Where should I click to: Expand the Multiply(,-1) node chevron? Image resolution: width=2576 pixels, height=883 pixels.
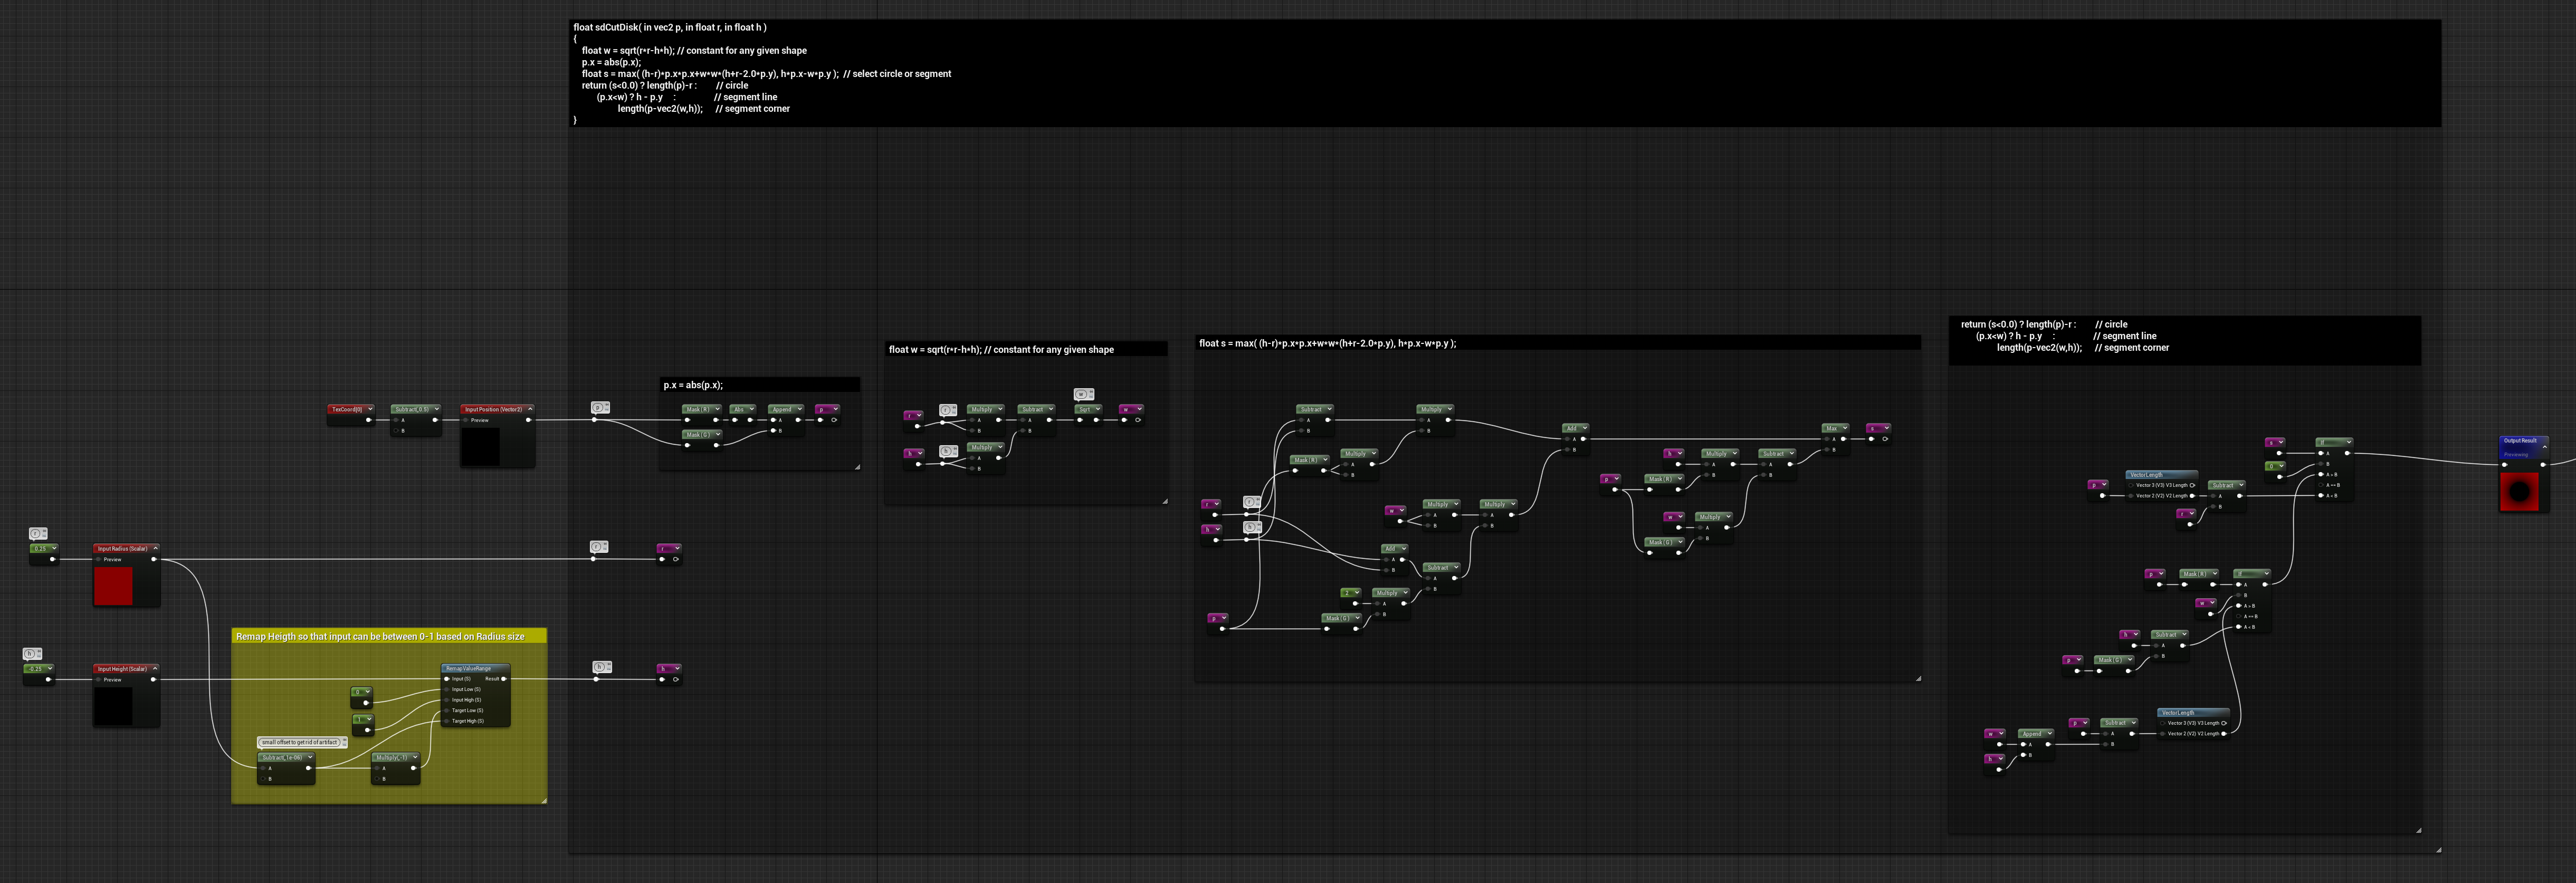pos(415,757)
